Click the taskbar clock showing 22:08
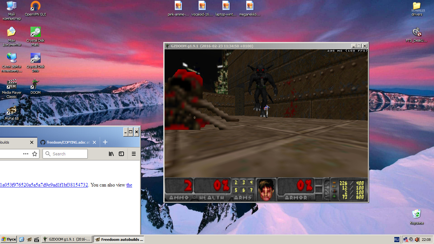This screenshot has width=434, height=244. pos(426,239)
